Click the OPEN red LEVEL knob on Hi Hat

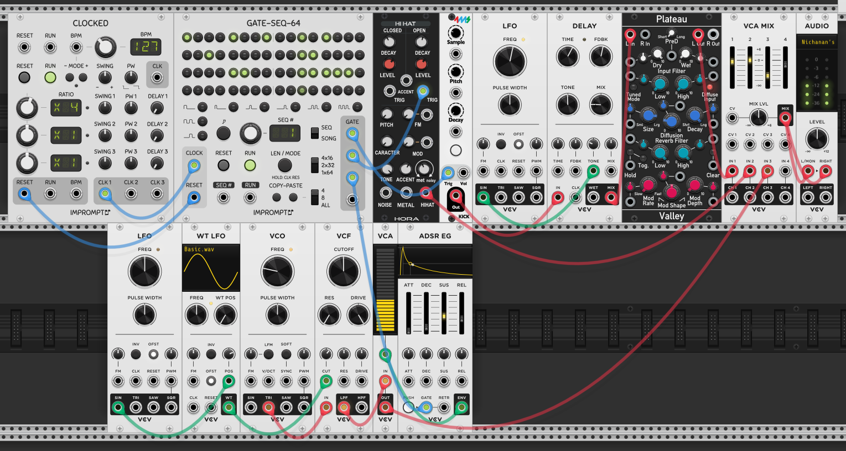point(422,65)
